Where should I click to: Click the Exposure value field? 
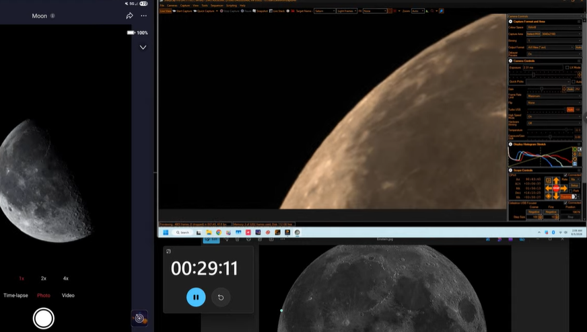tap(543, 68)
